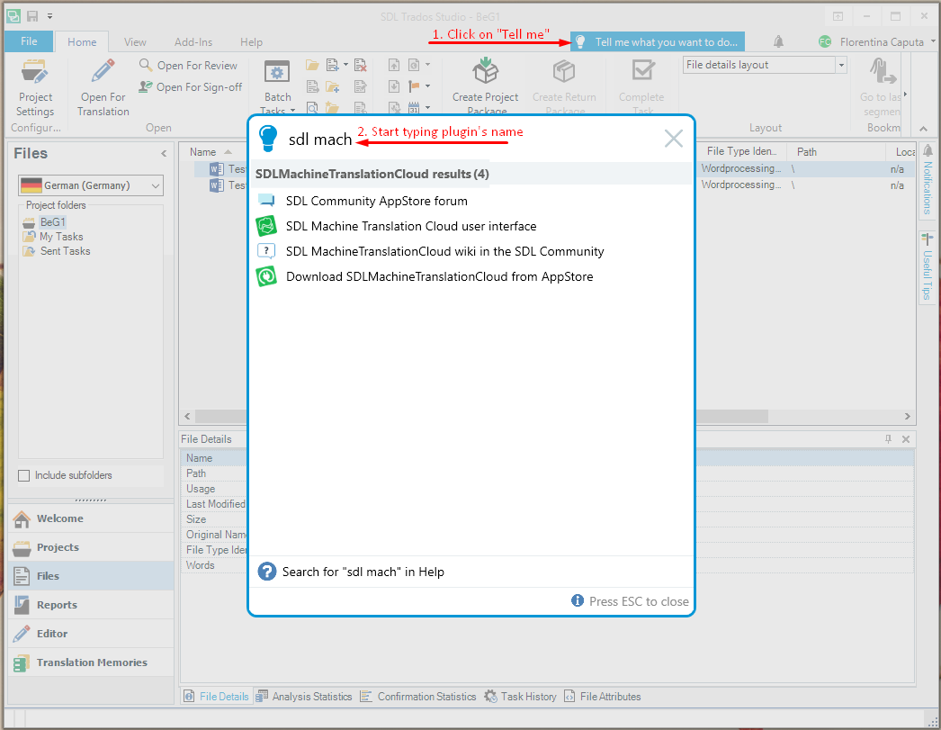The image size is (941, 730).
Task: Switch to the View ribbon tab
Action: pos(135,42)
